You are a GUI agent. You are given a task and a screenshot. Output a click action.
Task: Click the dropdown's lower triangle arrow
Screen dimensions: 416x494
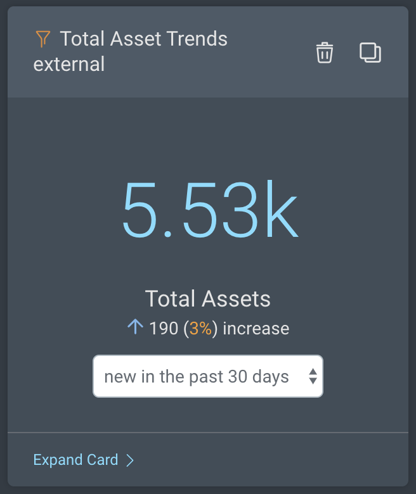[x=313, y=381]
